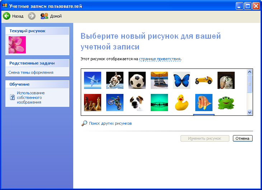The image size is (262, 190).
Task: Open the страница приветствия link
Action: pyautogui.click(x=160, y=59)
